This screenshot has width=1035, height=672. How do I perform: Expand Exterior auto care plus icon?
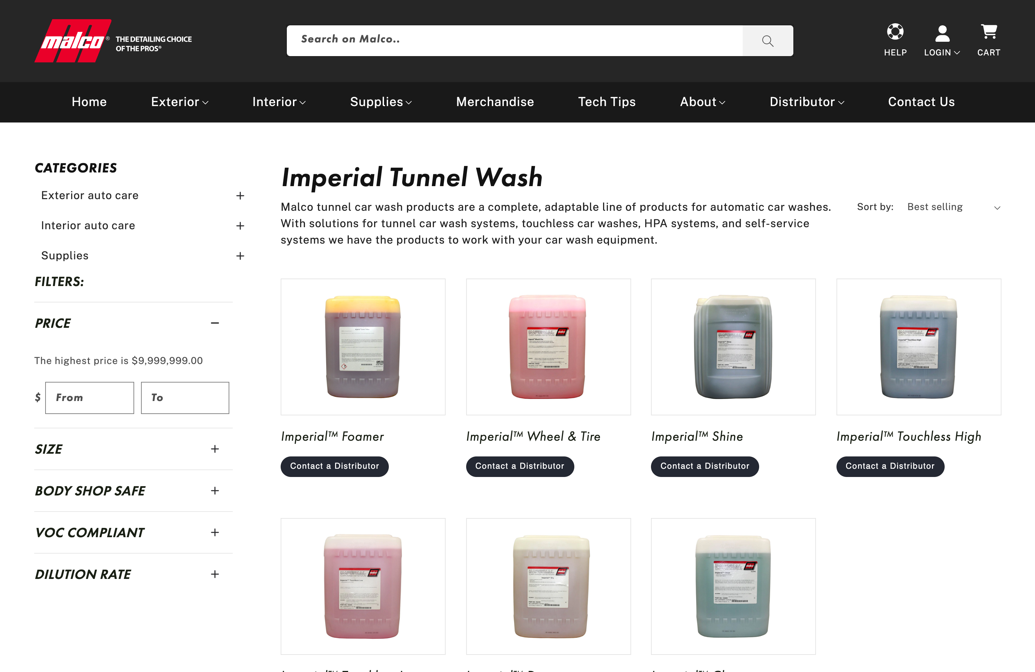pos(240,196)
